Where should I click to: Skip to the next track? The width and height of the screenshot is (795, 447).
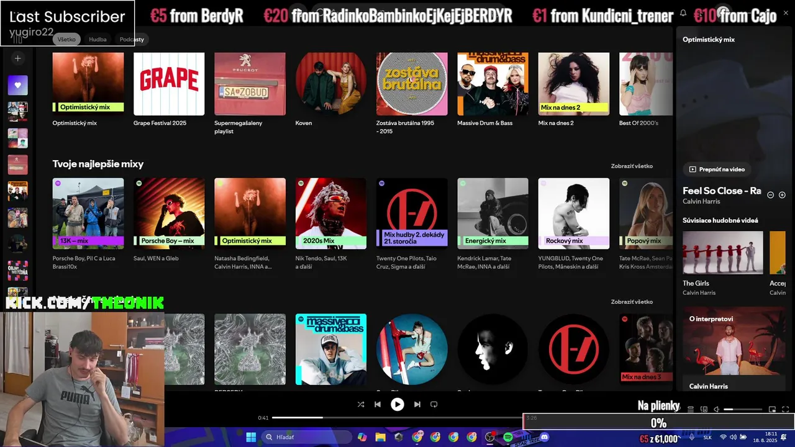417,404
